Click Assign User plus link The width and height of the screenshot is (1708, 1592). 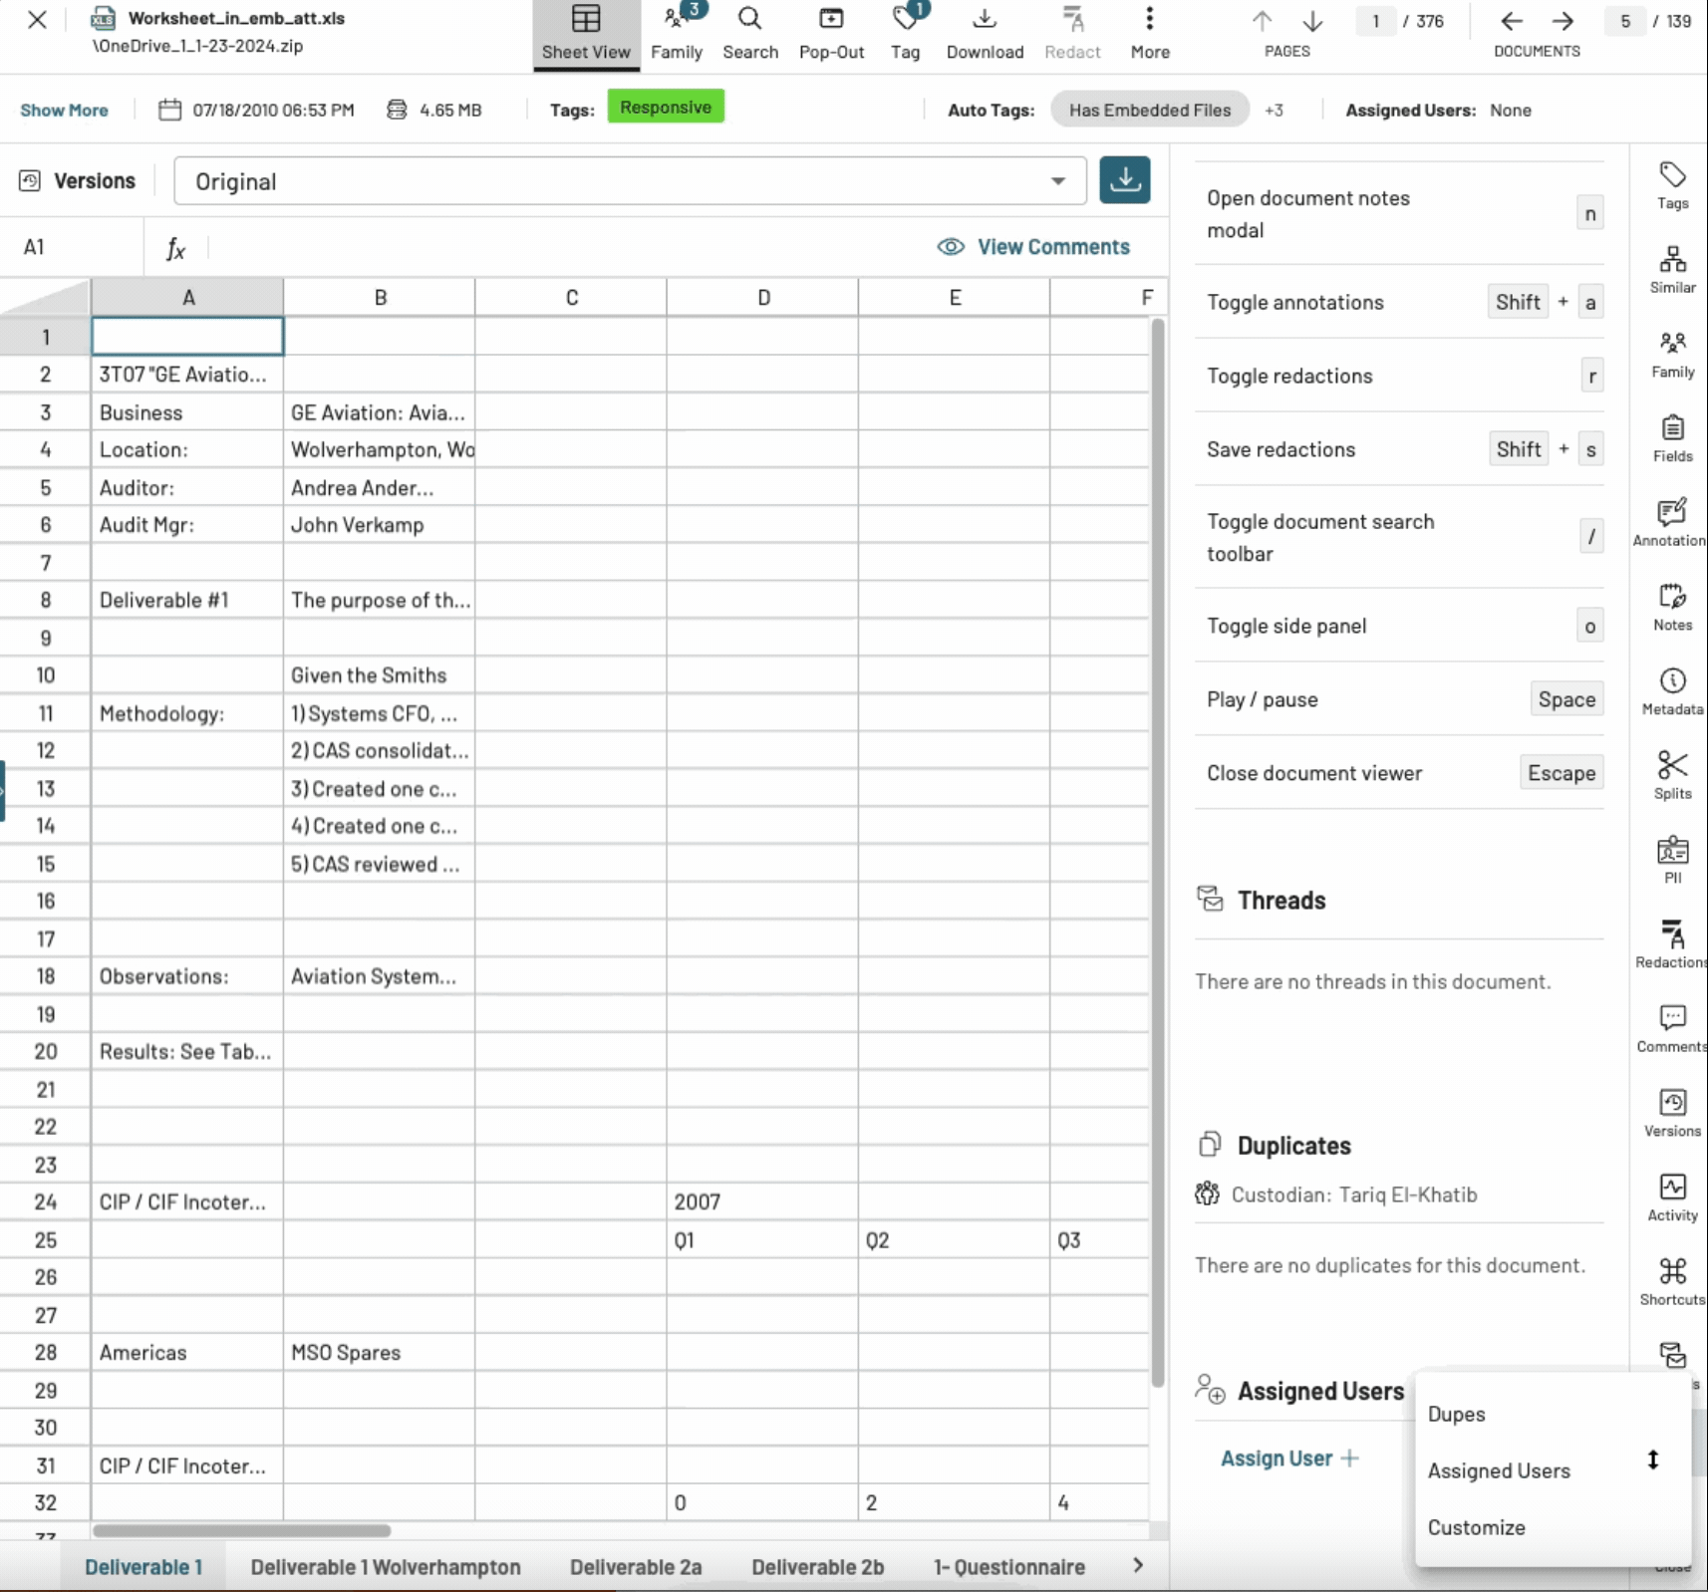tap(1289, 1459)
